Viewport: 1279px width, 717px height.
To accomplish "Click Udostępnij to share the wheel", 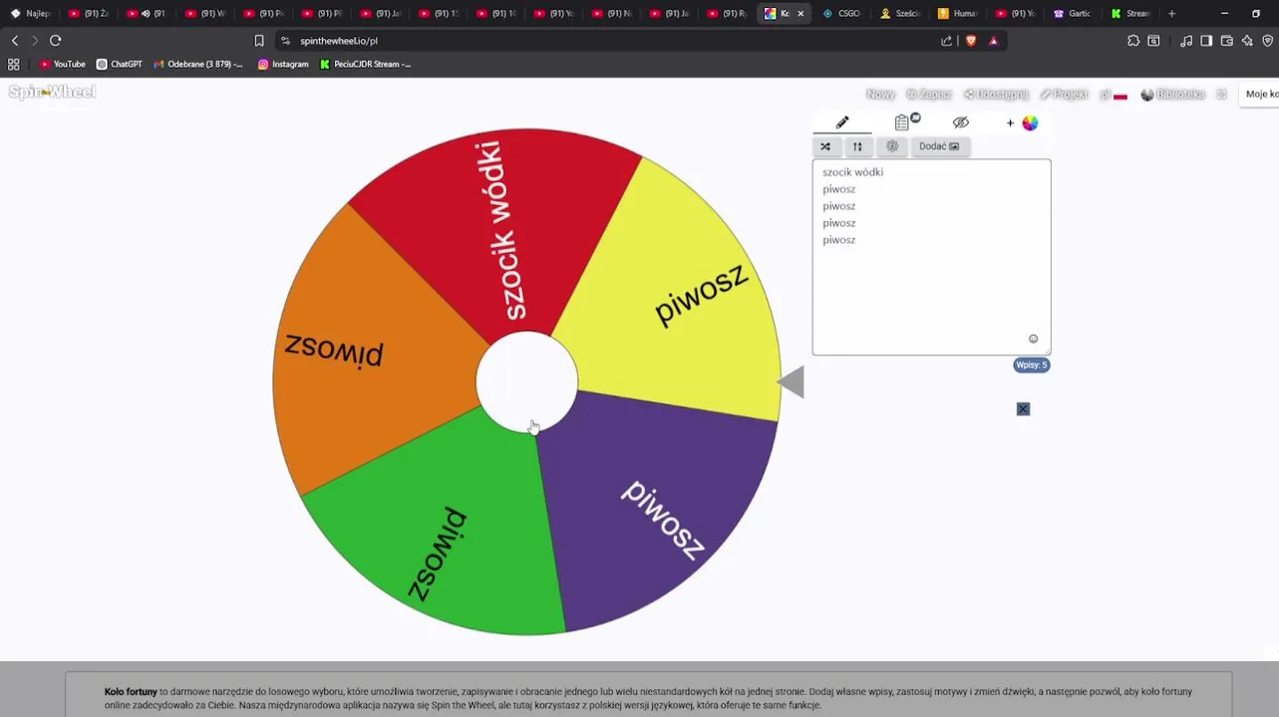I will point(996,95).
